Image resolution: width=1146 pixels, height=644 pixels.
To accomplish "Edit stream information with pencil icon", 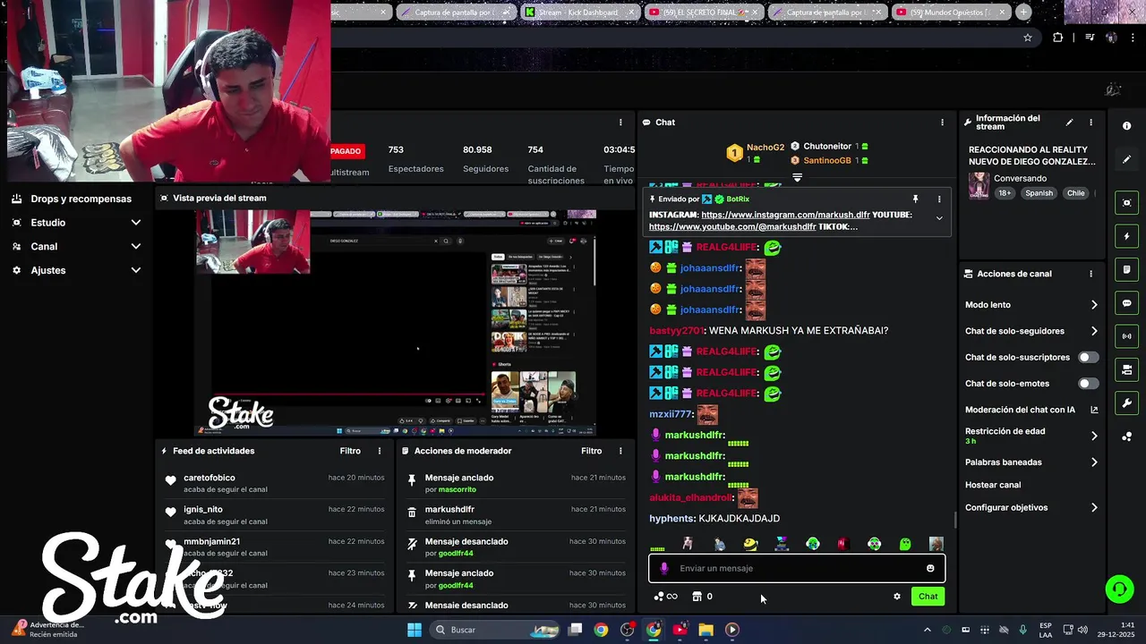I will tap(1069, 123).
